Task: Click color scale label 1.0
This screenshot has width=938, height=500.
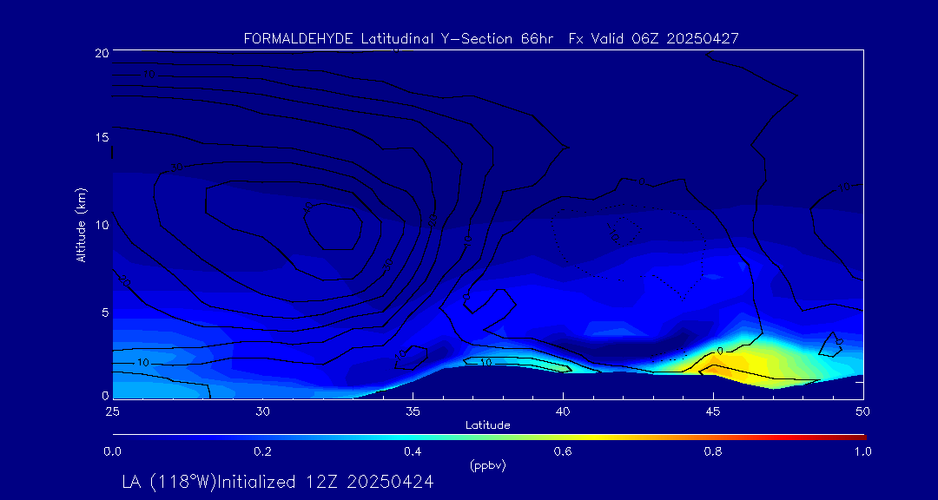Action: pos(863,451)
